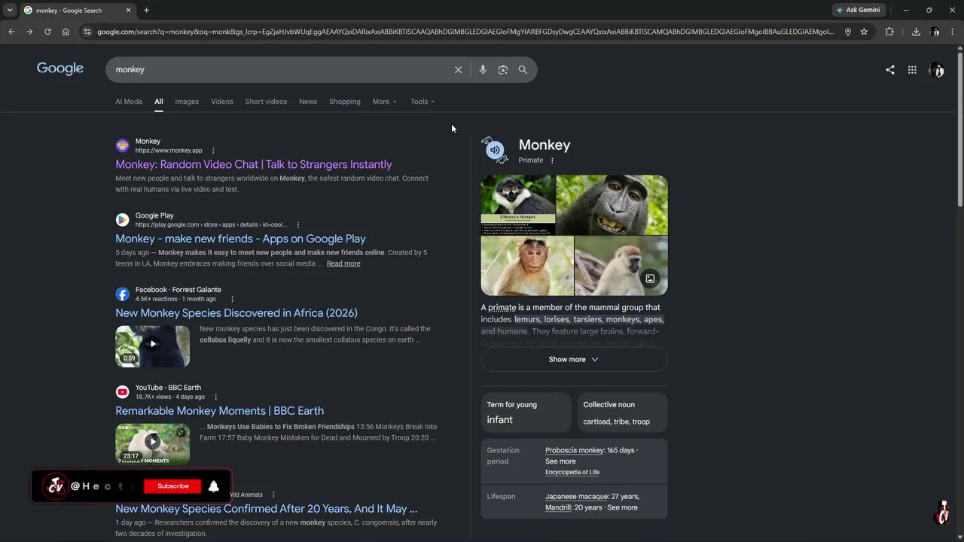The image size is (964, 542).
Task: Open options for the monkey.app result
Action: pyautogui.click(x=213, y=151)
